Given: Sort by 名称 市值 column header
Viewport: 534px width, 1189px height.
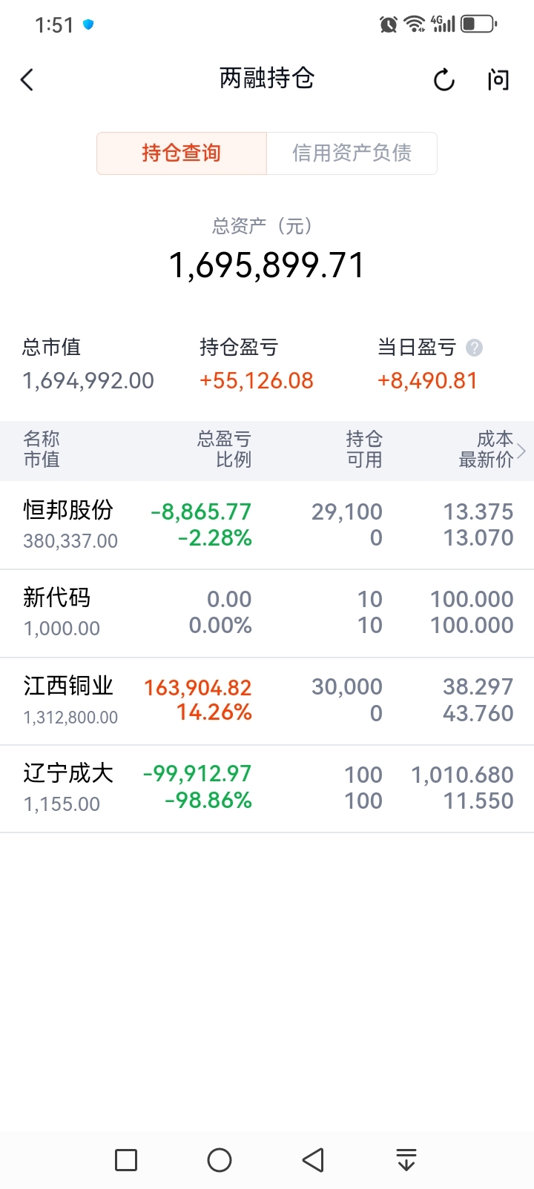Looking at the screenshot, I should pos(42,449).
